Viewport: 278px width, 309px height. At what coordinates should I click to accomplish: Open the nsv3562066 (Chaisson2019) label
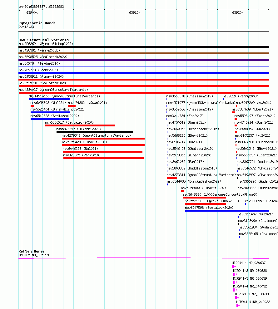[190, 109]
